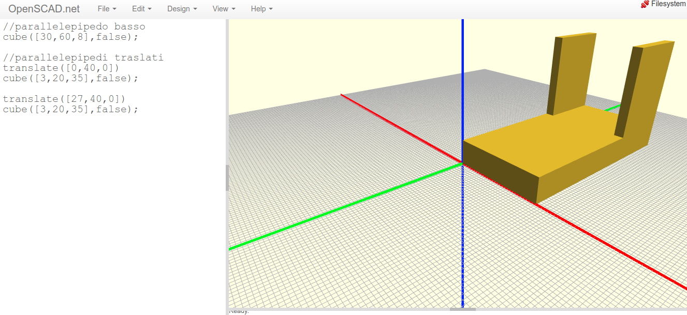Image resolution: width=687 pixels, height=315 pixels.
Task: Click the splitter handle between editor and viewer
Action: (227, 178)
